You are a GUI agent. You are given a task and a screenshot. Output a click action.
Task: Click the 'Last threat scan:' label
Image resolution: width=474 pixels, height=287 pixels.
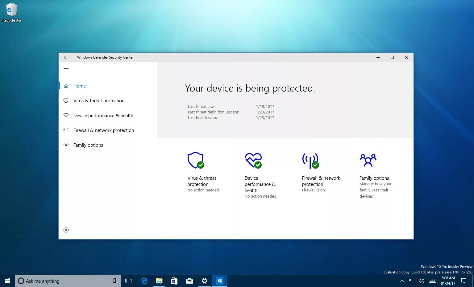pos(202,107)
